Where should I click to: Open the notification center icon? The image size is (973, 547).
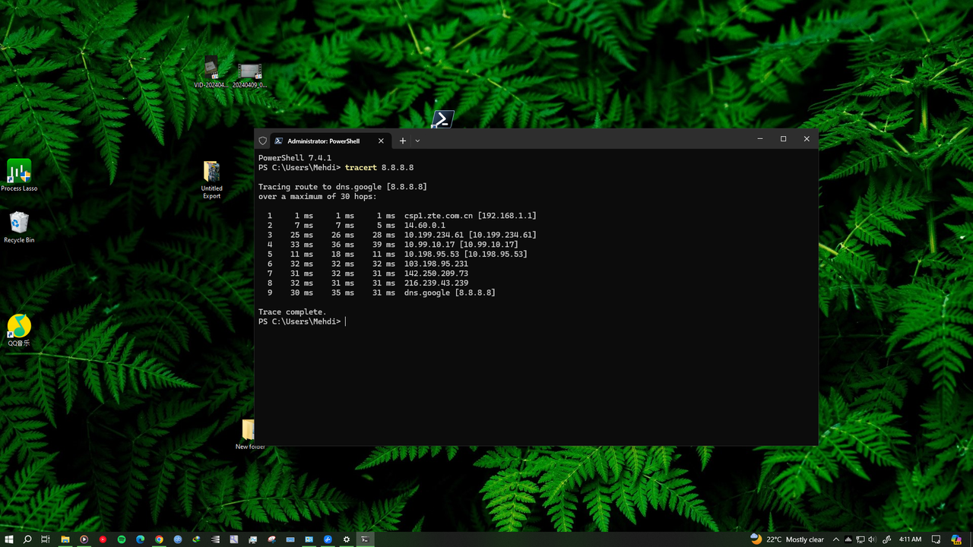point(936,539)
